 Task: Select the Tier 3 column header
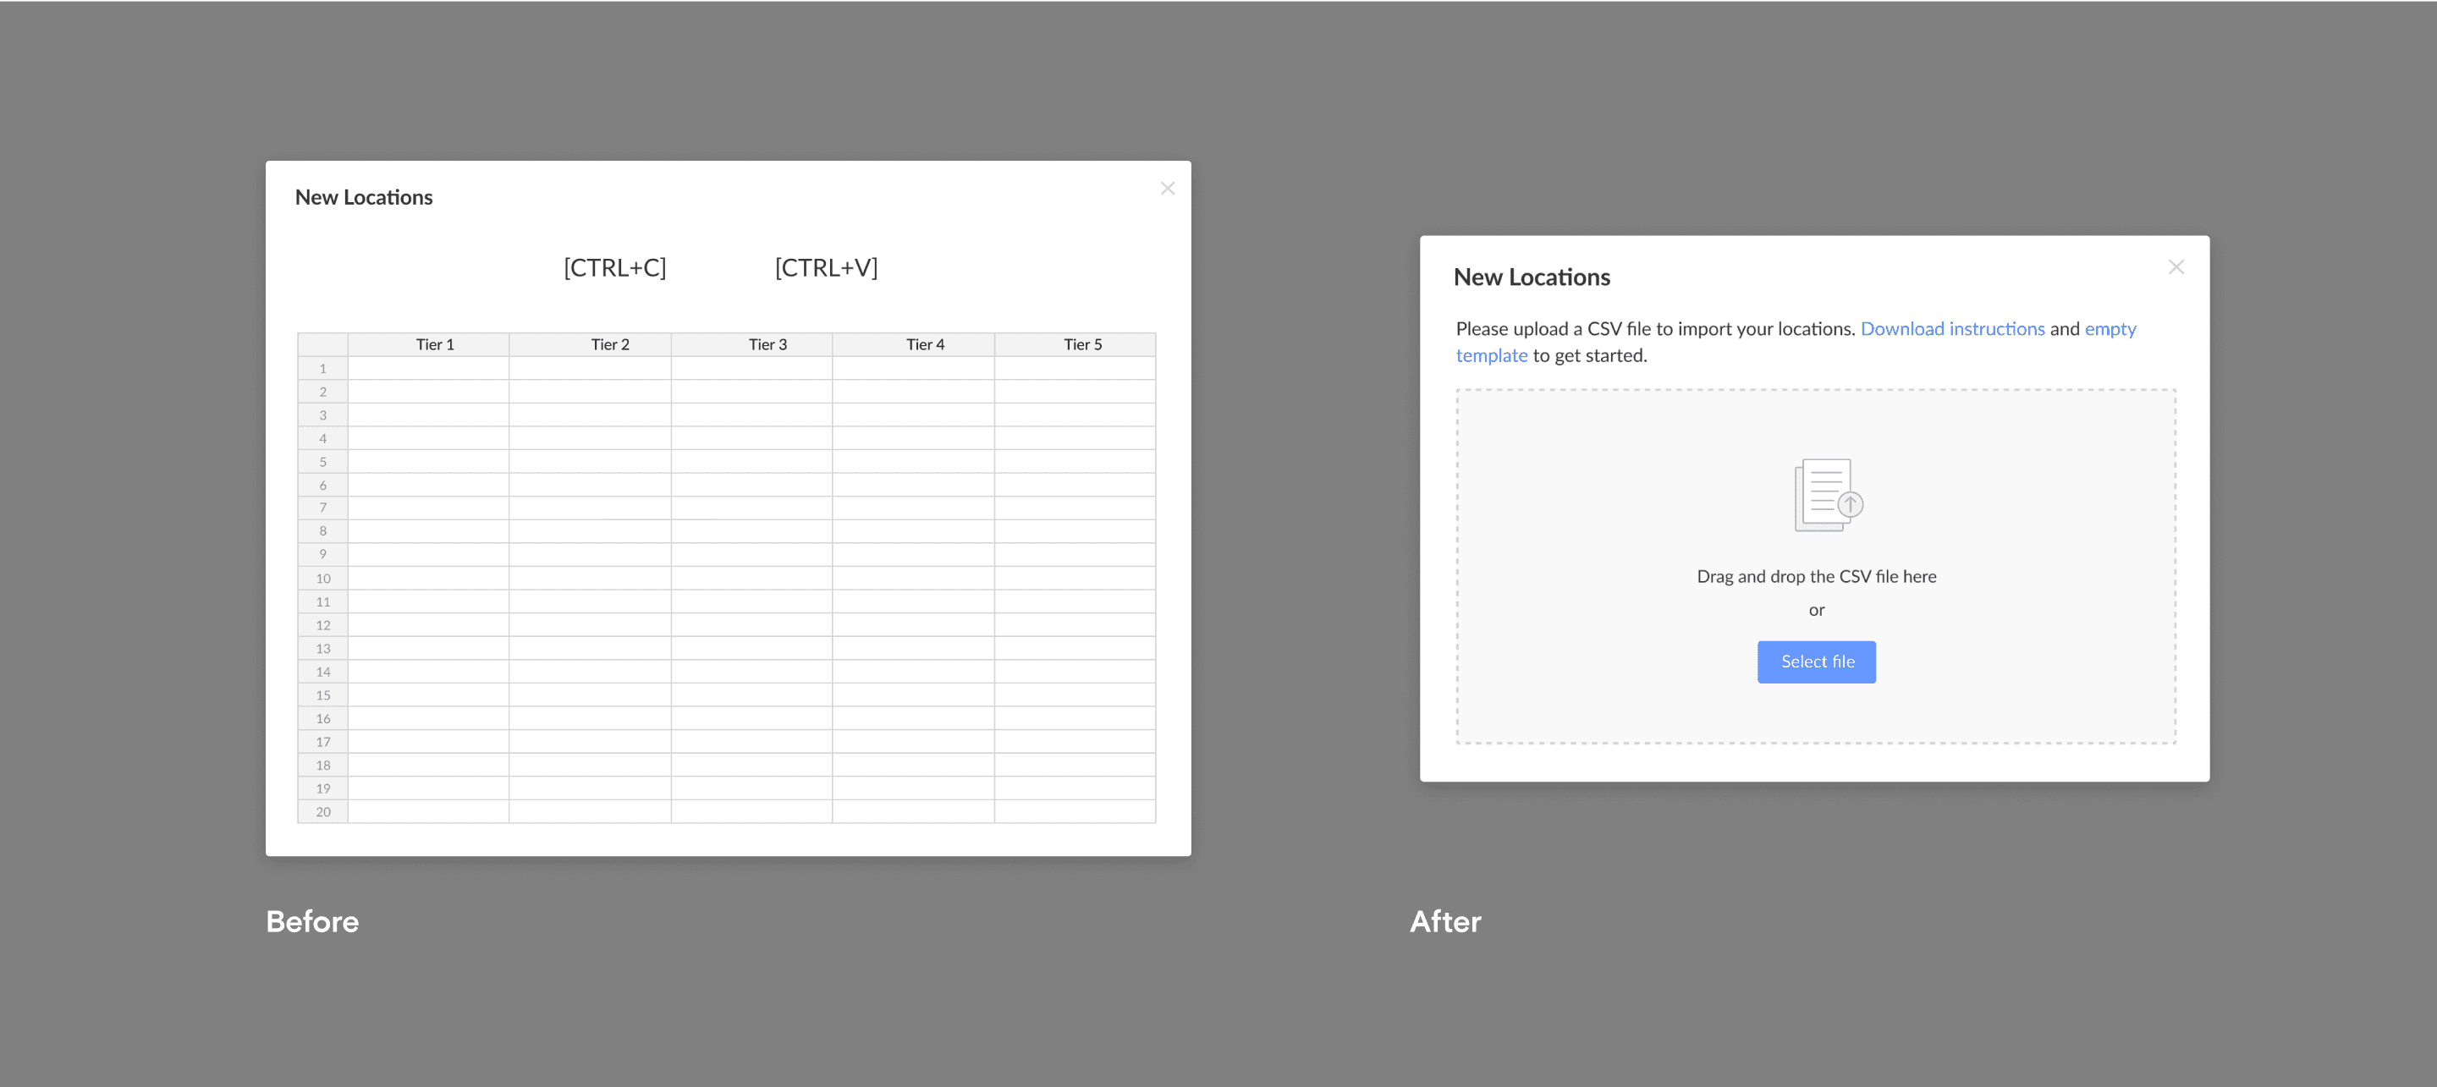pyautogui.click(x=767, y=344)
